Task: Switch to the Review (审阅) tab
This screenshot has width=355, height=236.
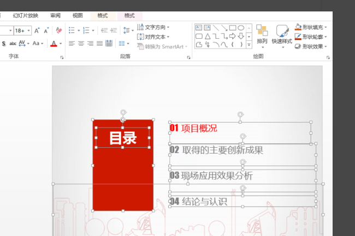Action: tap(55, 16)
